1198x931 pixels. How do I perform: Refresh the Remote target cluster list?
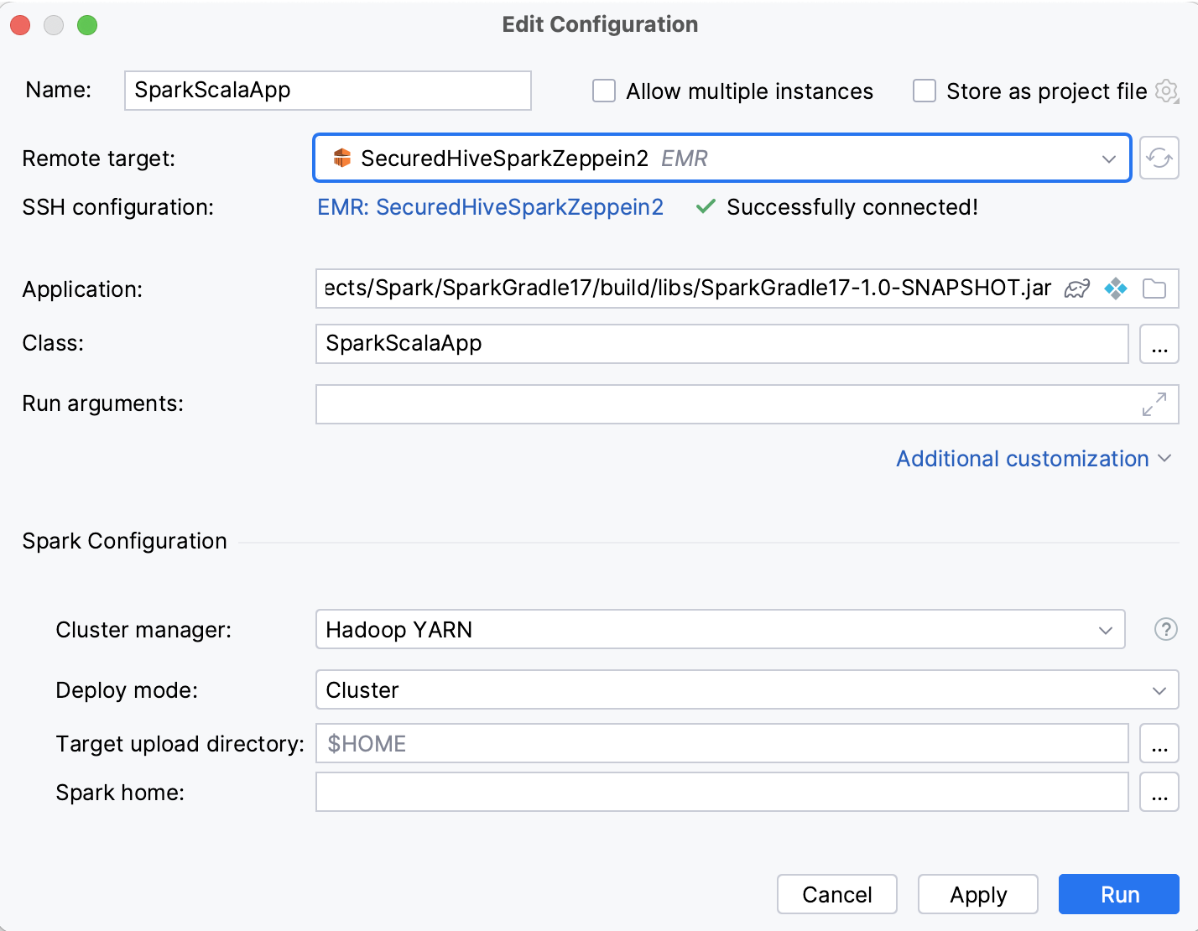(x=1159, y=158)
